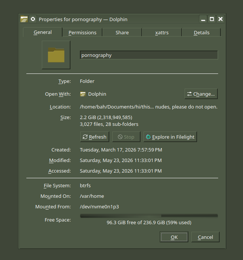Click the /var/home mount point text
The width and height of the screenshot is (243, 260).
point(92,196)
